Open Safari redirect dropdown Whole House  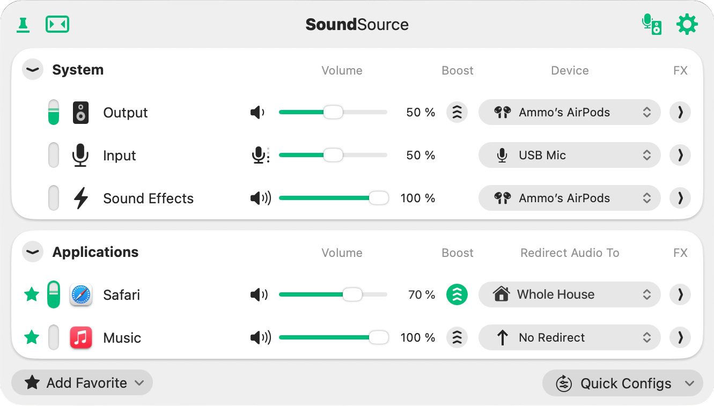click(x=569, y=294)
